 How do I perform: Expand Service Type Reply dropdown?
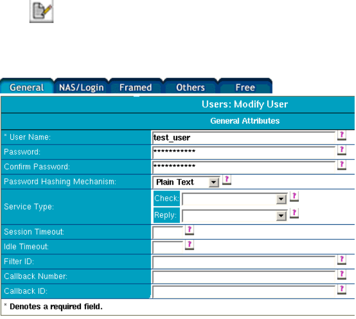[x=281, y=216]
